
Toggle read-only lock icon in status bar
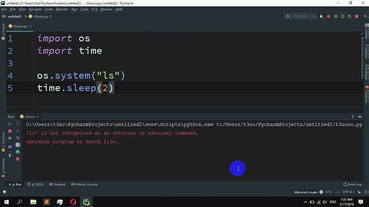click(x=359, y=192)
